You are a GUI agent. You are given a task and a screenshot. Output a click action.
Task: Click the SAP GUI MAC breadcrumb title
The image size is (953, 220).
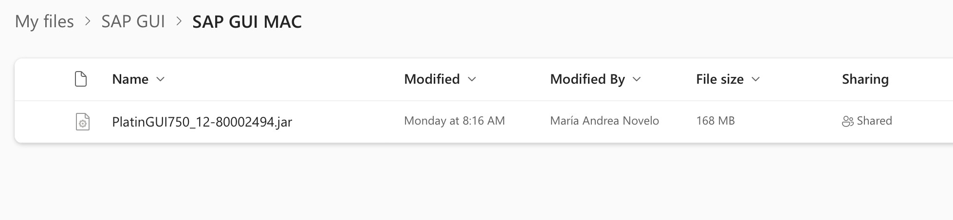[x=247, y=21]
